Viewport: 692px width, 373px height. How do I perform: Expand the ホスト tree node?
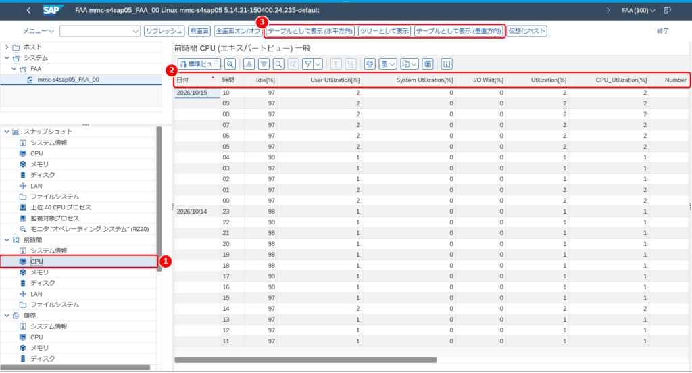pos(7,47)
